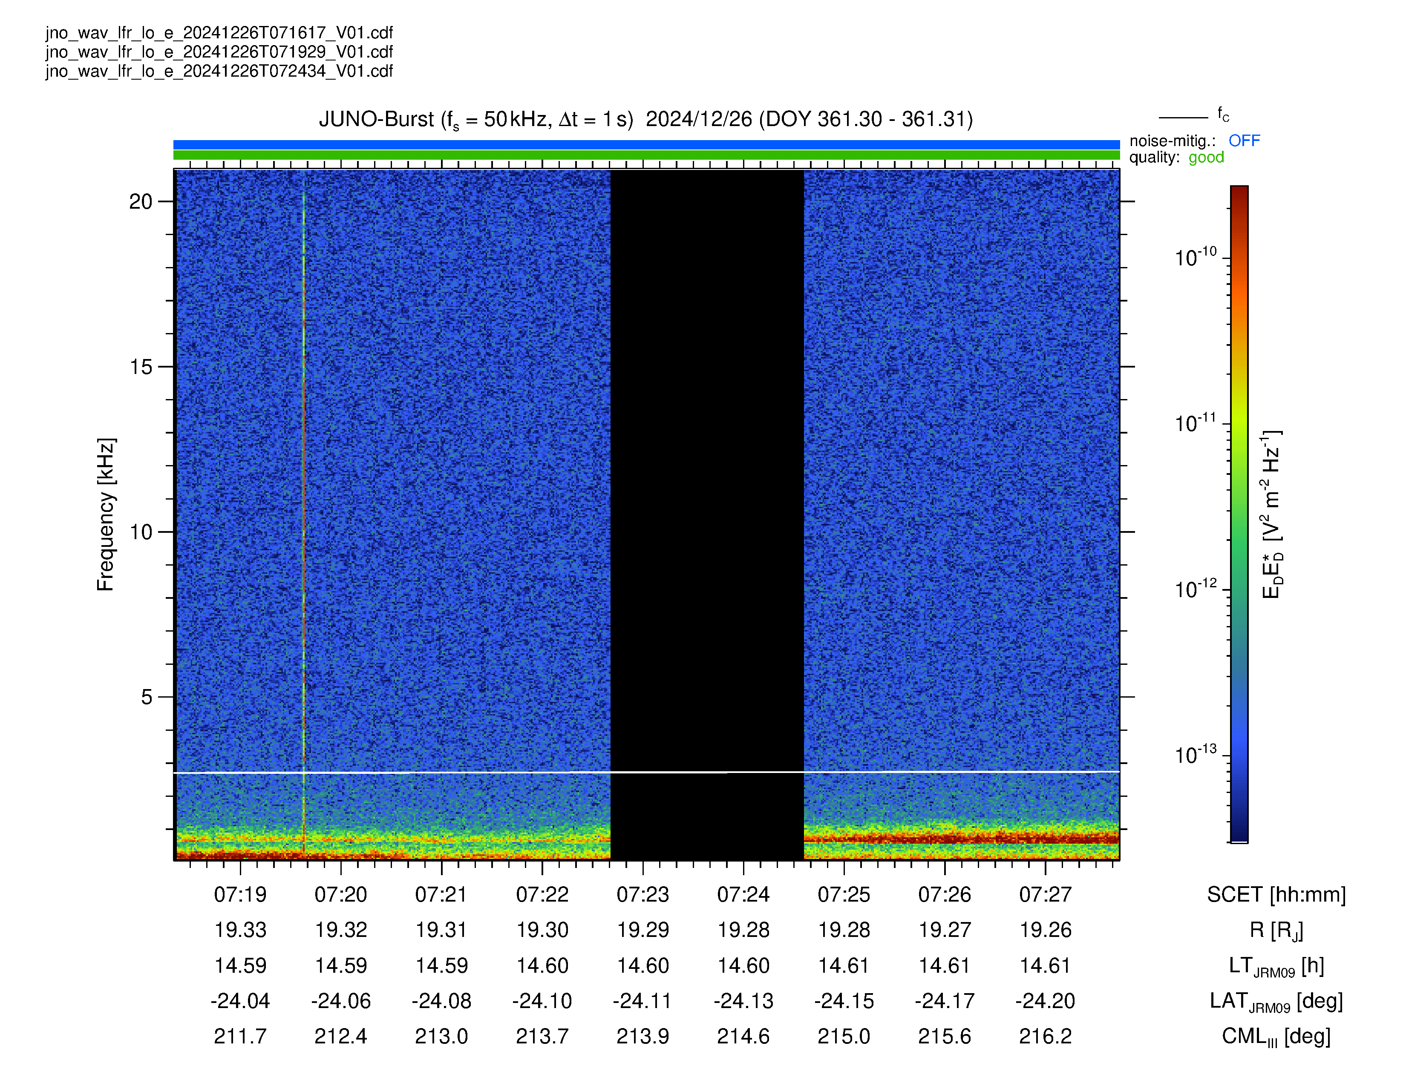Click the green quality status bar

coord(646,155)
